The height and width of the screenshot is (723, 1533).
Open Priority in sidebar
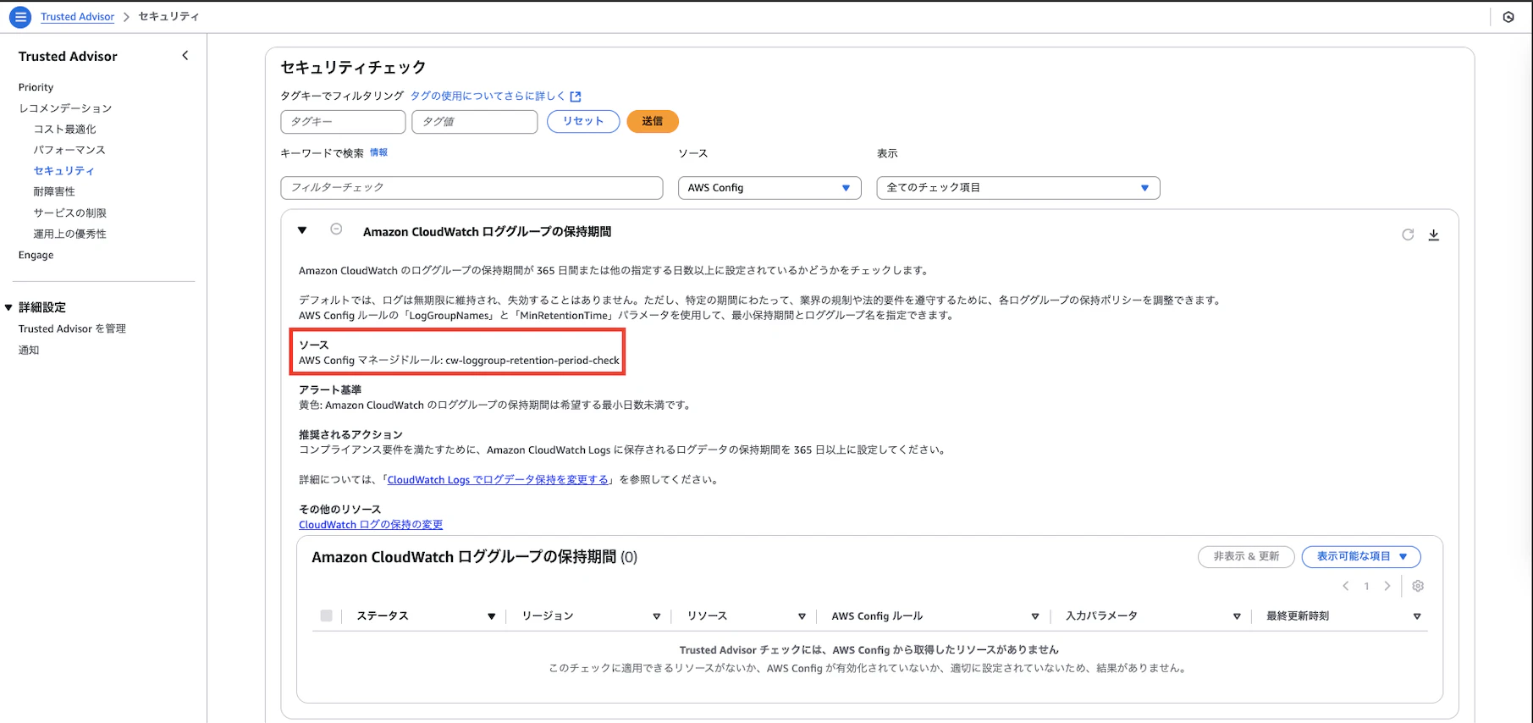click(36, 87)
